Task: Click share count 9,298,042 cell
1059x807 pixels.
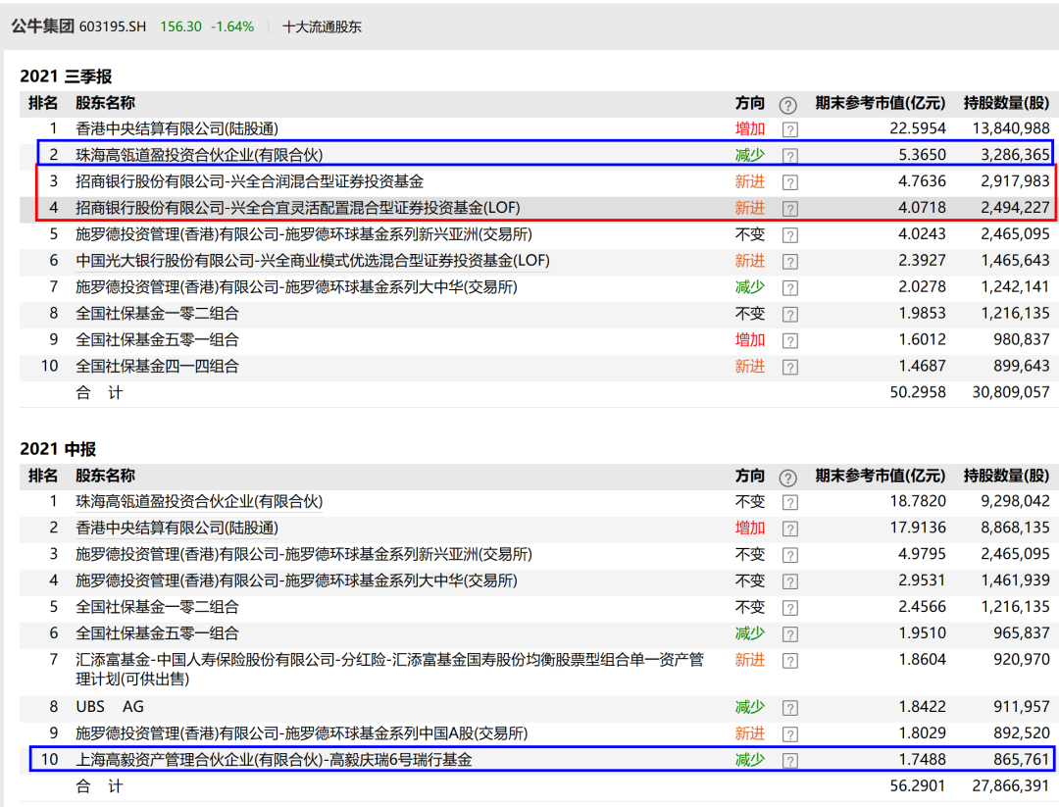Action: (1015, 502)
